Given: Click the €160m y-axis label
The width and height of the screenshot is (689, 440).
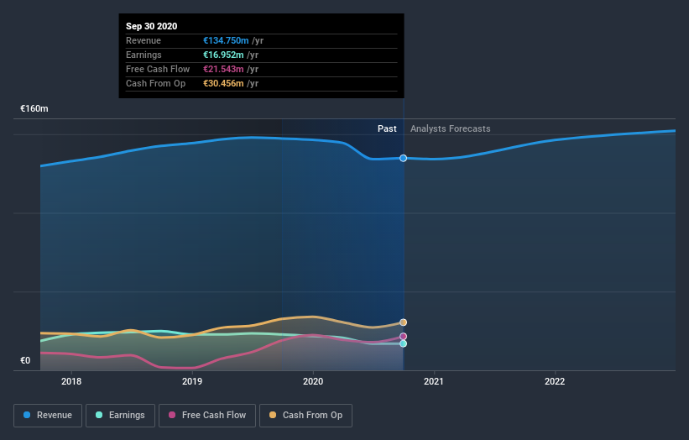Looking at the screenshot, I should pyautogui.click(x=34, y=108).
